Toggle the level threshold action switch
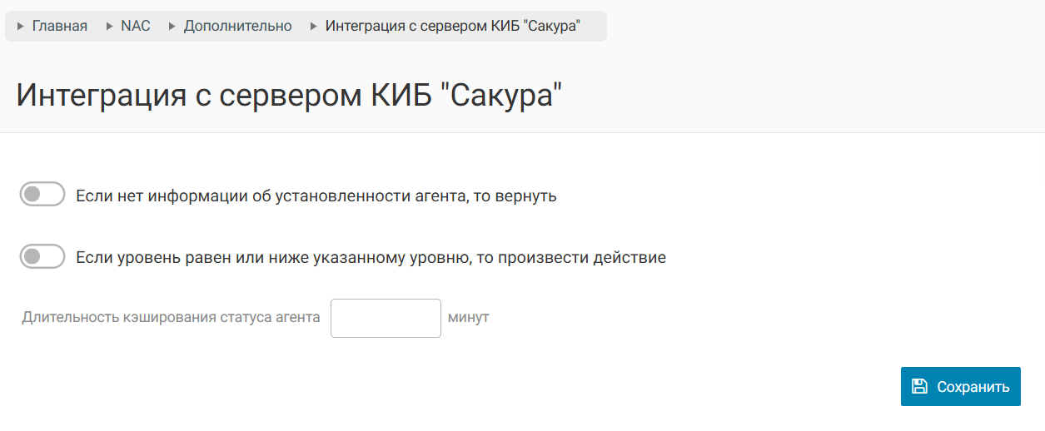Screen dimensions: 1045x431 click(x=42, y=257)
